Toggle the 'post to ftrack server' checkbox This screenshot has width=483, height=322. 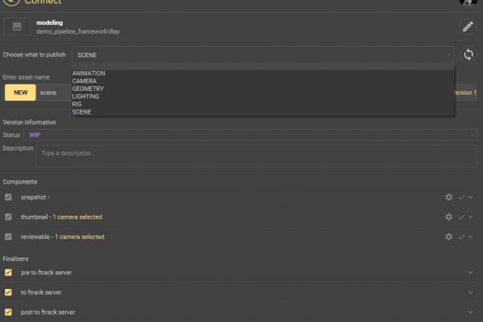click(8, 312)
